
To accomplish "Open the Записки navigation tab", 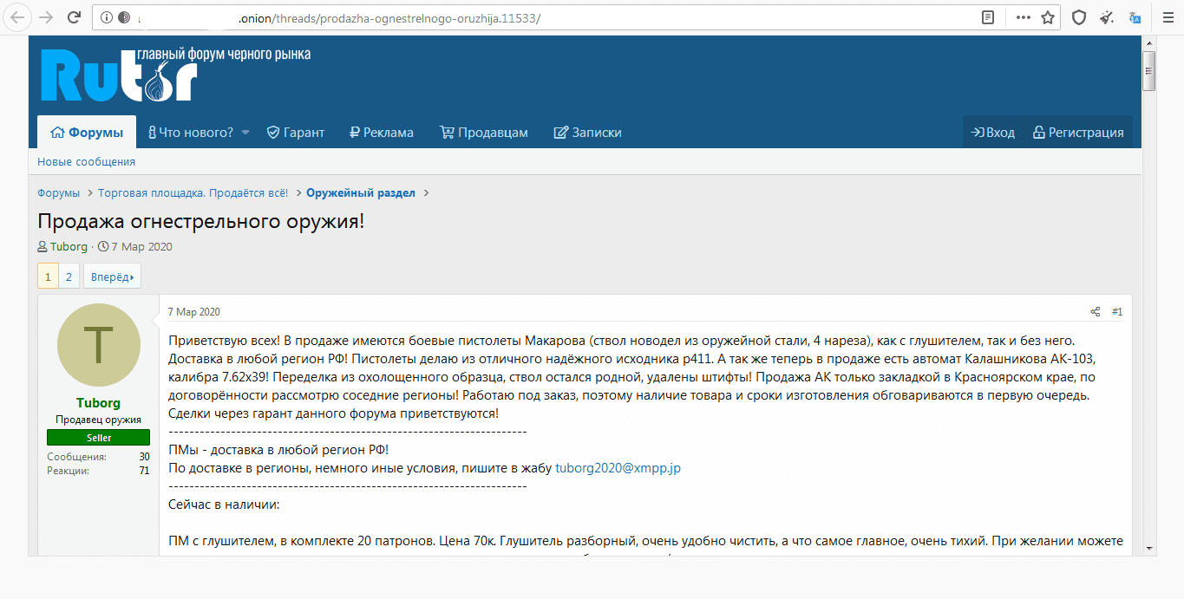I will pos(587,133).
